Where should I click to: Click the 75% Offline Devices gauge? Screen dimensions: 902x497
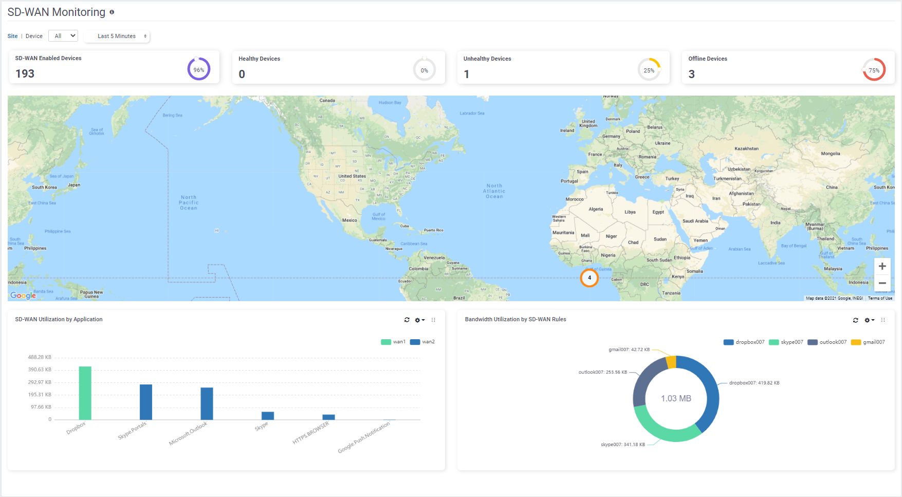coord(874,70)
